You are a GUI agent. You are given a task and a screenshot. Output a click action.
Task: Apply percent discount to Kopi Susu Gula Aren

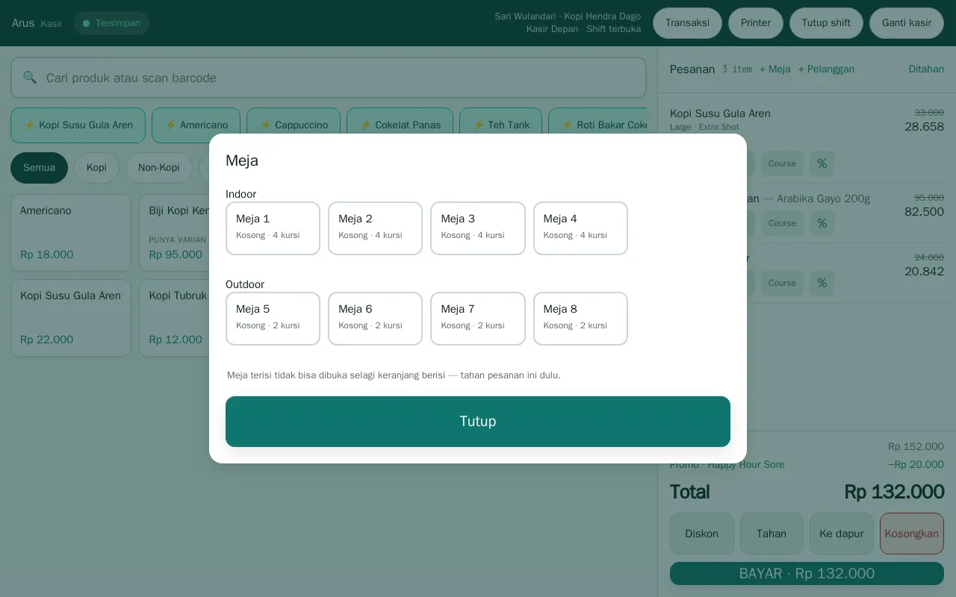822,163
